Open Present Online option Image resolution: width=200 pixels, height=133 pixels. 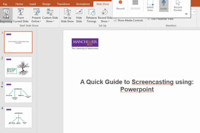point(36,16)
